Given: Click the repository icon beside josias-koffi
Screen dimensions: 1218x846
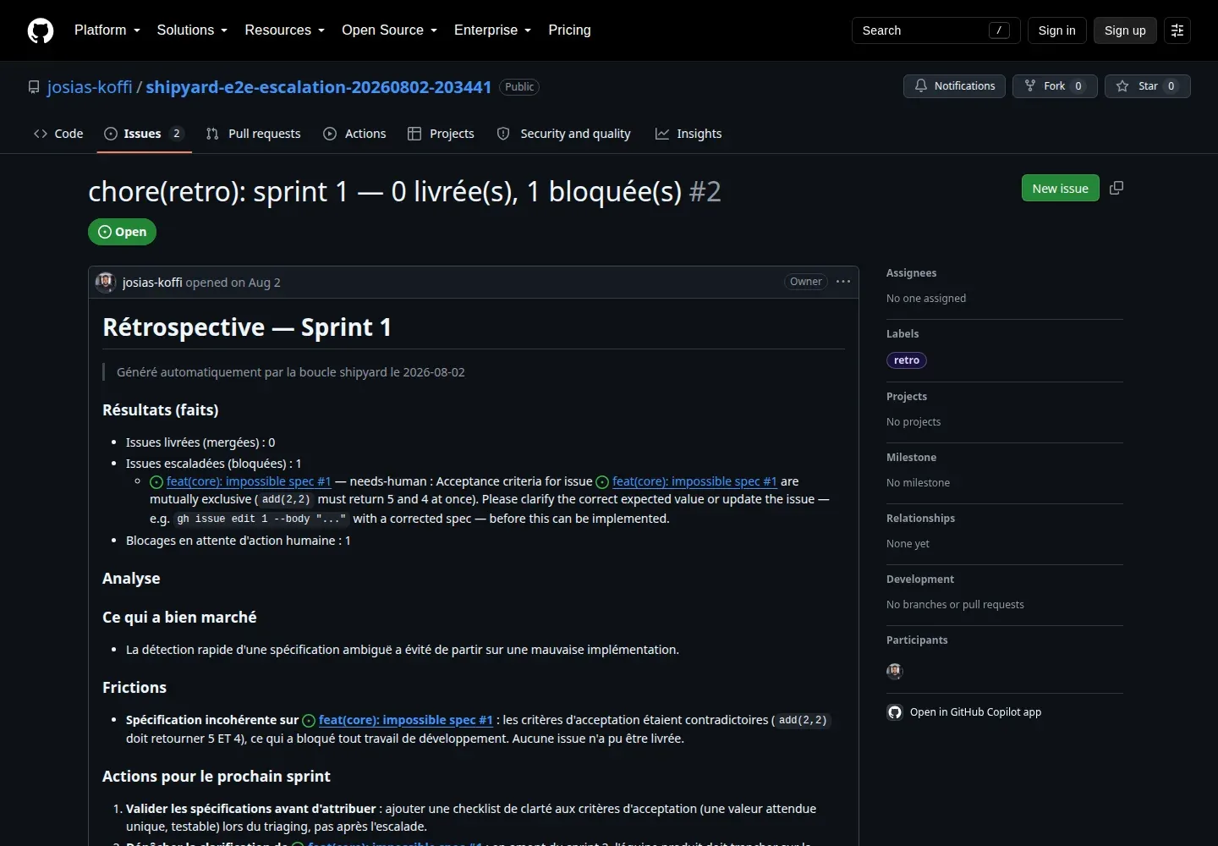Looking at the screenshot, I should (34, 87).
